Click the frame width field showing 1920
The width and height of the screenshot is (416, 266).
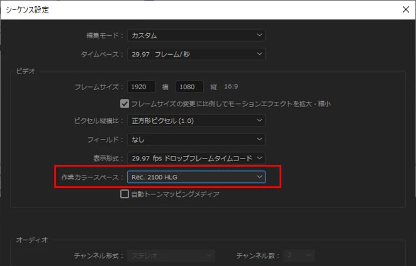[x=141, y=87]
